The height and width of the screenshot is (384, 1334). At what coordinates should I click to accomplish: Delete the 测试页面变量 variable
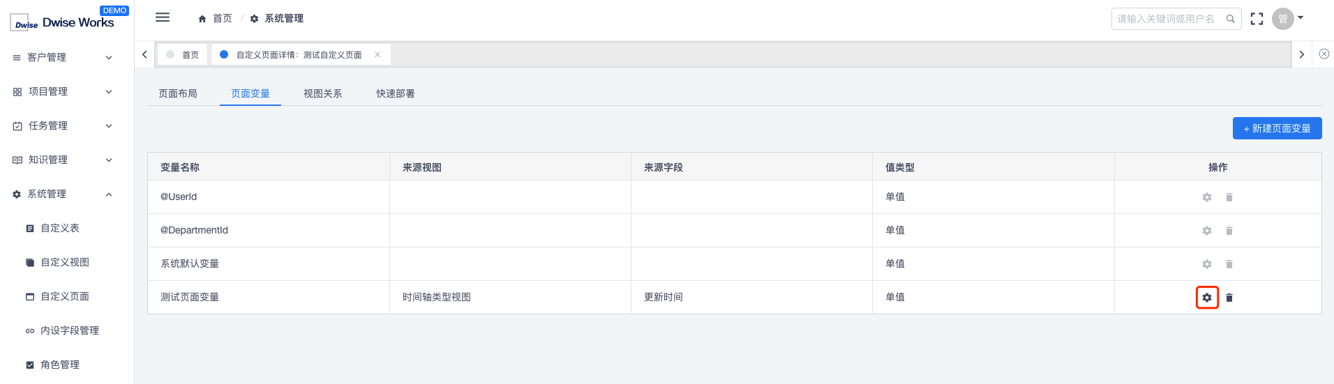tap(1229, 298)
